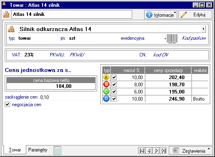Open the notepad notes icon
Screen dimensions: 215x157
[x=57, y=150]
